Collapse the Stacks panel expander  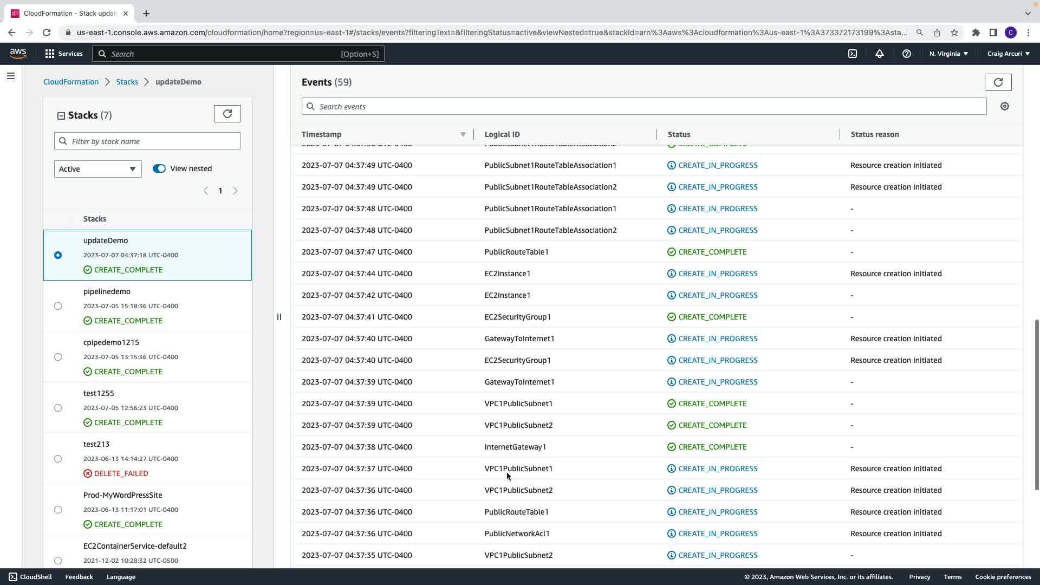(61, 116)
